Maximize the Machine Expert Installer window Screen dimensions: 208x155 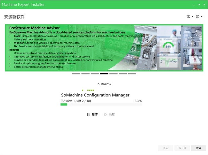click(x=199, y=5)
